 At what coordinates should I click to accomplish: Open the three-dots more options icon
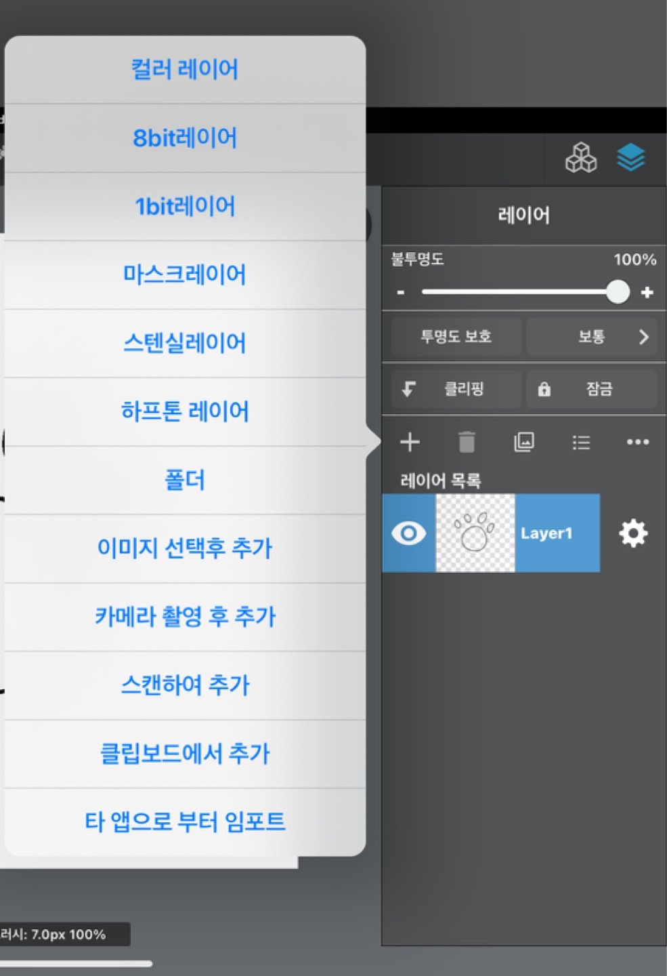638,442
